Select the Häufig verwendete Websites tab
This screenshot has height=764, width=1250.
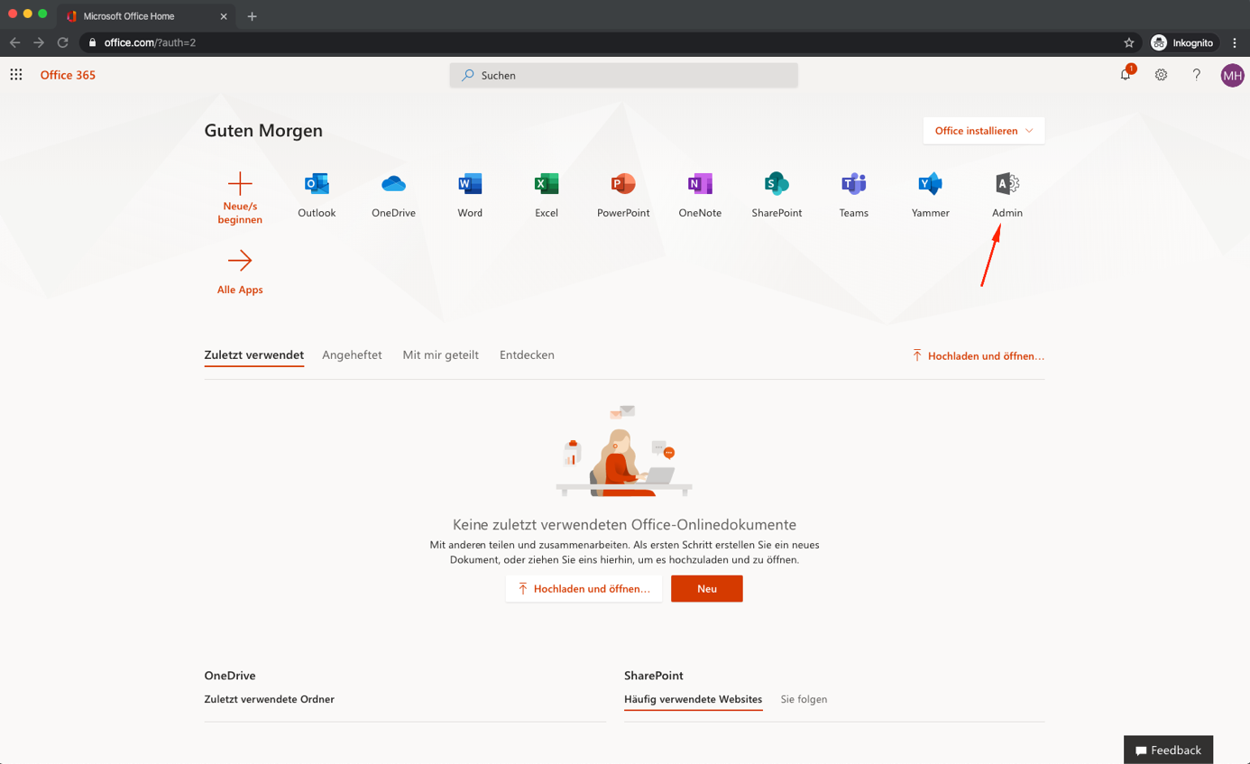coord(693,699)
